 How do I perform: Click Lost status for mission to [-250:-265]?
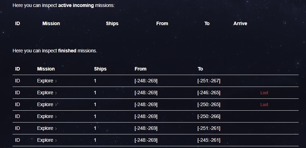click(264, 105)
